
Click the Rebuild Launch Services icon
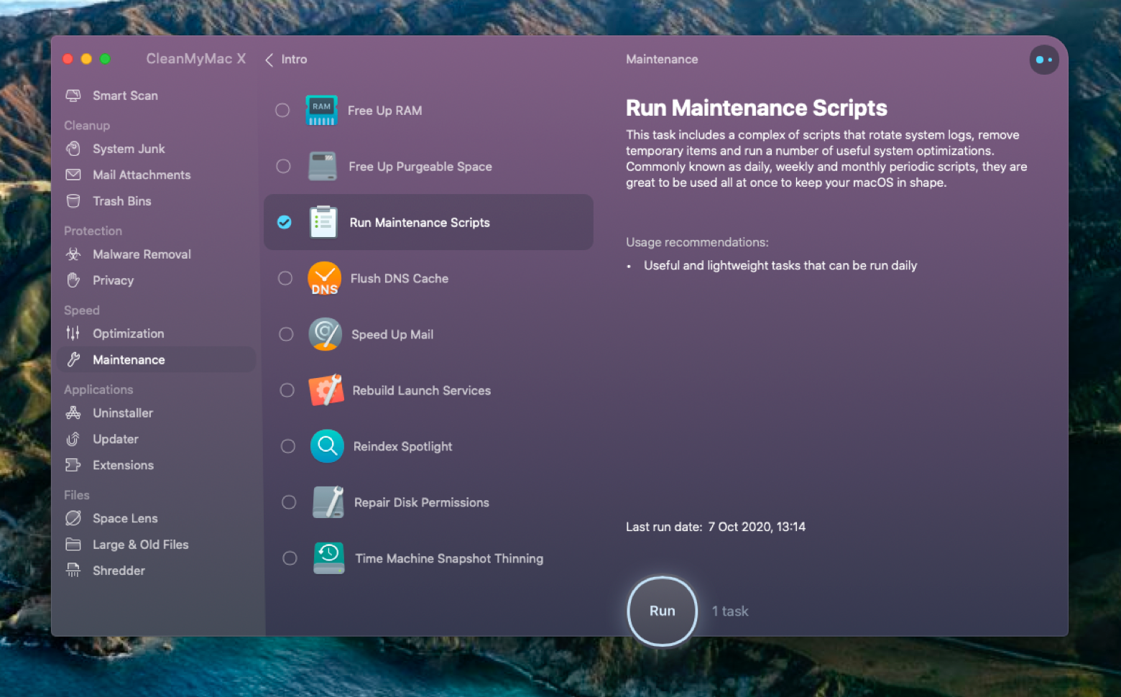pos(326,390)
